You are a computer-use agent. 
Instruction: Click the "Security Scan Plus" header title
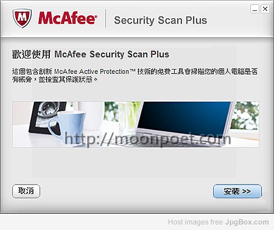[161, 20]
